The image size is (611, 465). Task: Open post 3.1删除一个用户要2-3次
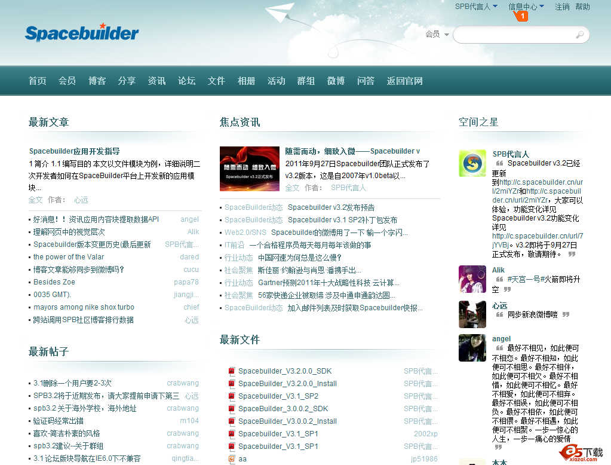click(72, 383)
